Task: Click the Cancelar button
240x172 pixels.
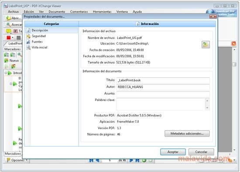Action: [x=201, y=152]
